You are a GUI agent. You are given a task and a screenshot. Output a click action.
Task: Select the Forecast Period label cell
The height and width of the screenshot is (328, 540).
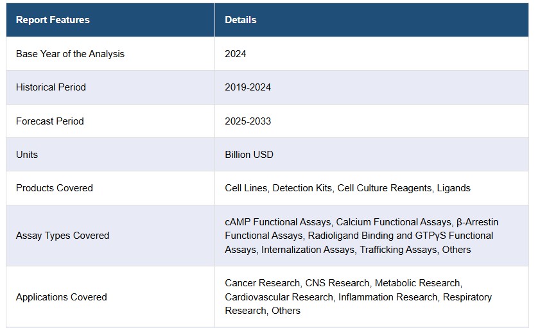(49, 121)
